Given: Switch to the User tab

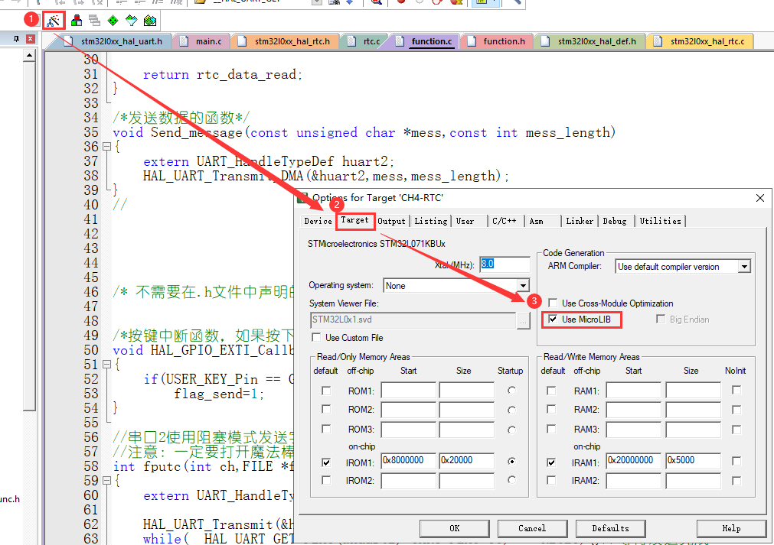Looking at the screenshot, I should pyautogui.click(x=465, y=221).
